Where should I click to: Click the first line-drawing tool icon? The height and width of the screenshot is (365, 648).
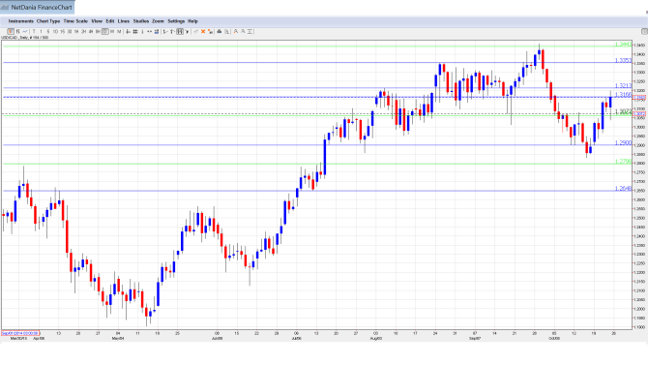coord(165,31)
